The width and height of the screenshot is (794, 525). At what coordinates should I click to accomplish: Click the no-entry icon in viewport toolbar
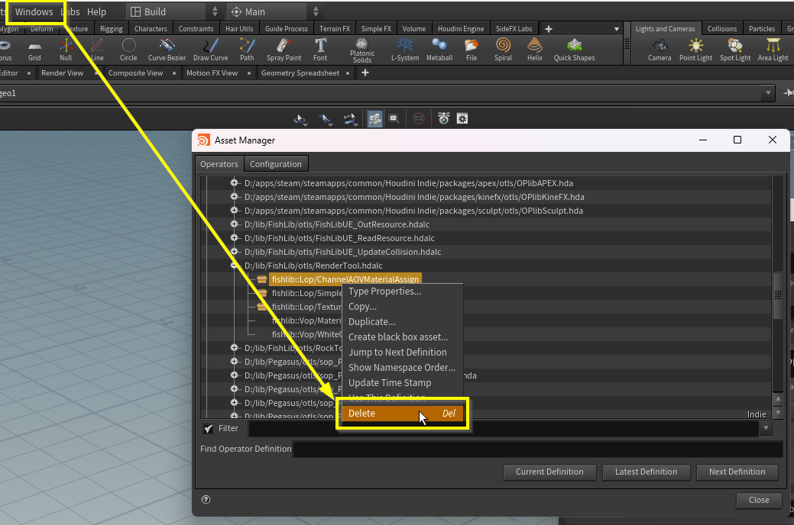point(419,119)
